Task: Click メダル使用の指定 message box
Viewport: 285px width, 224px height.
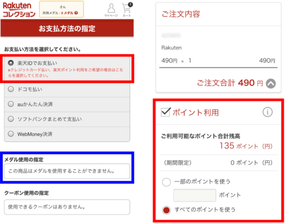Action: point(67,171)
